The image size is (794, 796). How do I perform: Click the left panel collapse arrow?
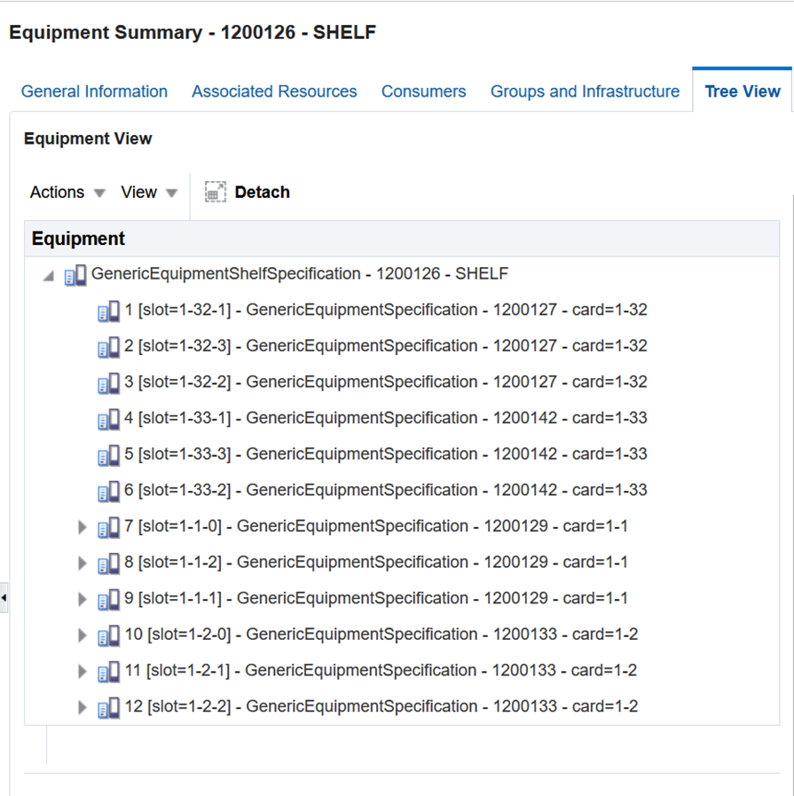click(x=4, y=597)
